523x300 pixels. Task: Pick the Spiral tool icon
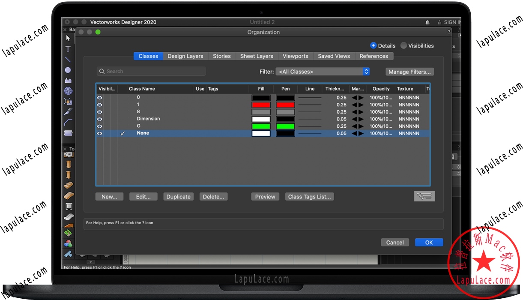(68, 91)
